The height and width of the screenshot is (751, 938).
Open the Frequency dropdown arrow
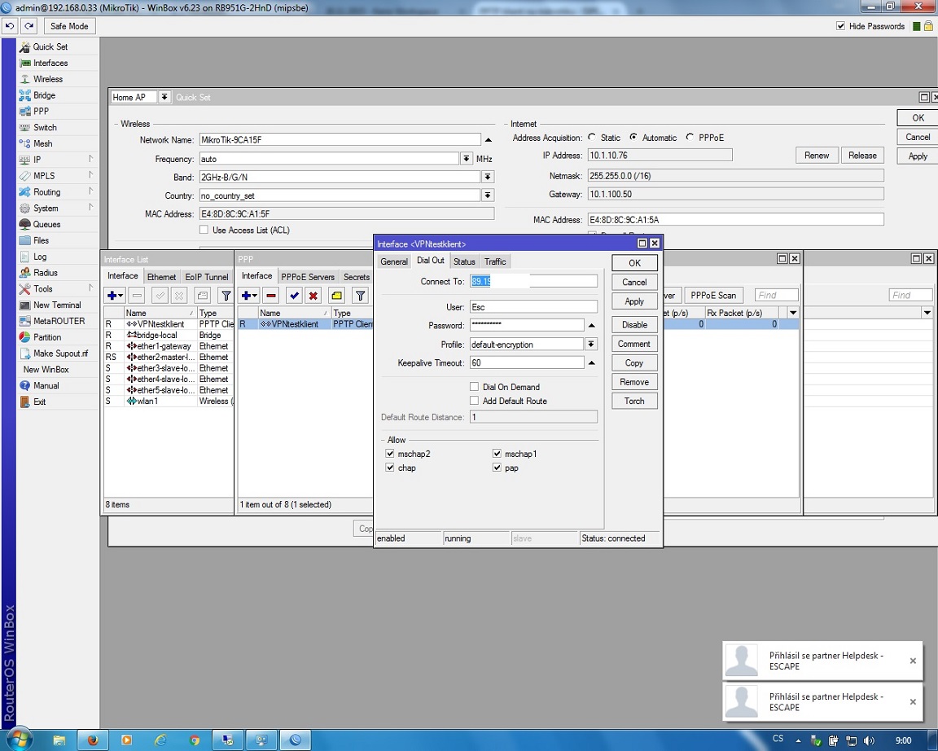[467, 159]
